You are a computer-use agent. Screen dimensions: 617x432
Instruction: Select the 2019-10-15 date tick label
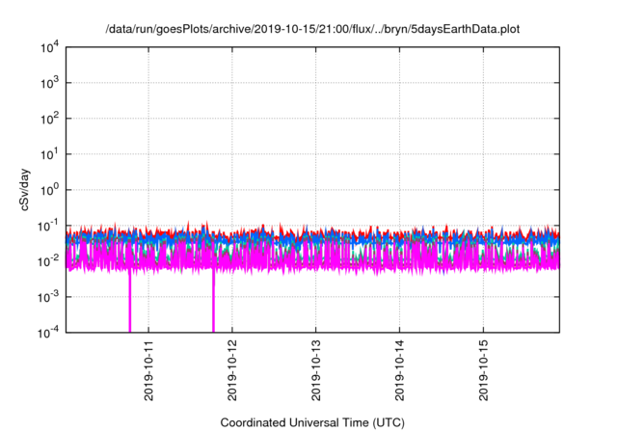point(484,370)
